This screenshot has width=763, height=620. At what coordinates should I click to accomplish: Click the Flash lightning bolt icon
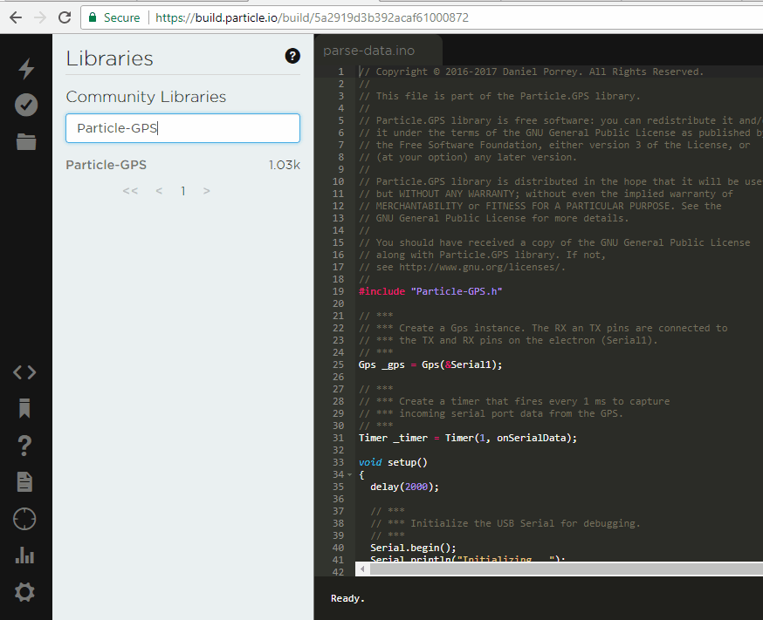click(x=26, y=69)
